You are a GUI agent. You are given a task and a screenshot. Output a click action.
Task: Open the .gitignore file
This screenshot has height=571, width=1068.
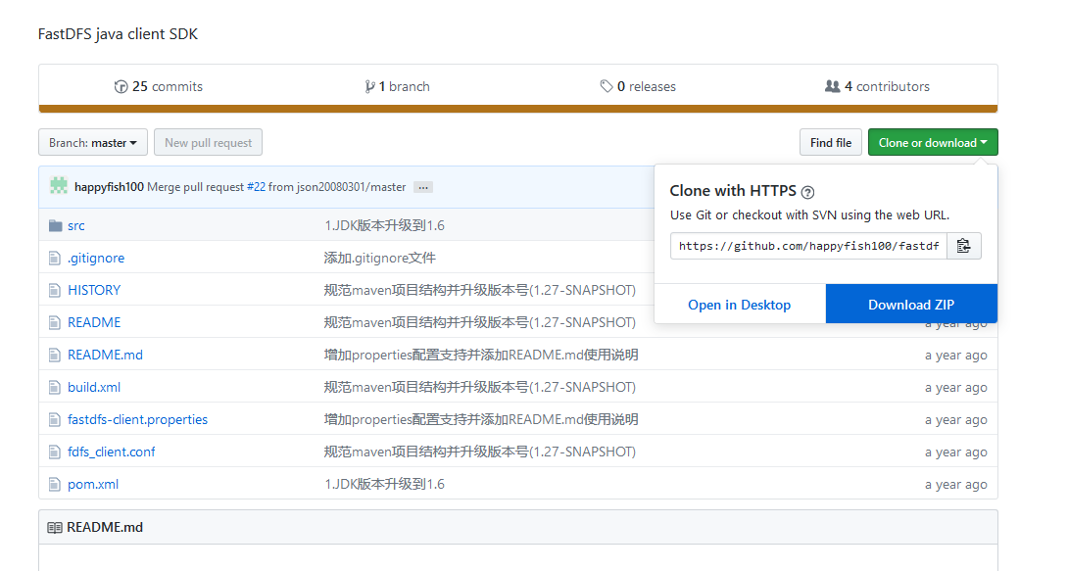[96, 258]
